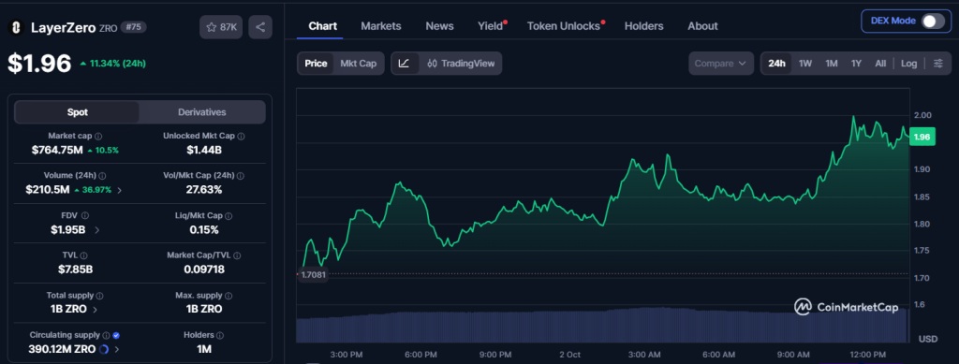Open TradingView candlestick chart view
Viewport: 959px width, 364px height.
tap(461, 64)
